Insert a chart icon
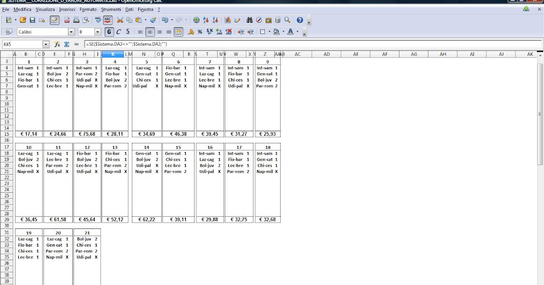Screen dimensions: 544x285 click(228, 20)
